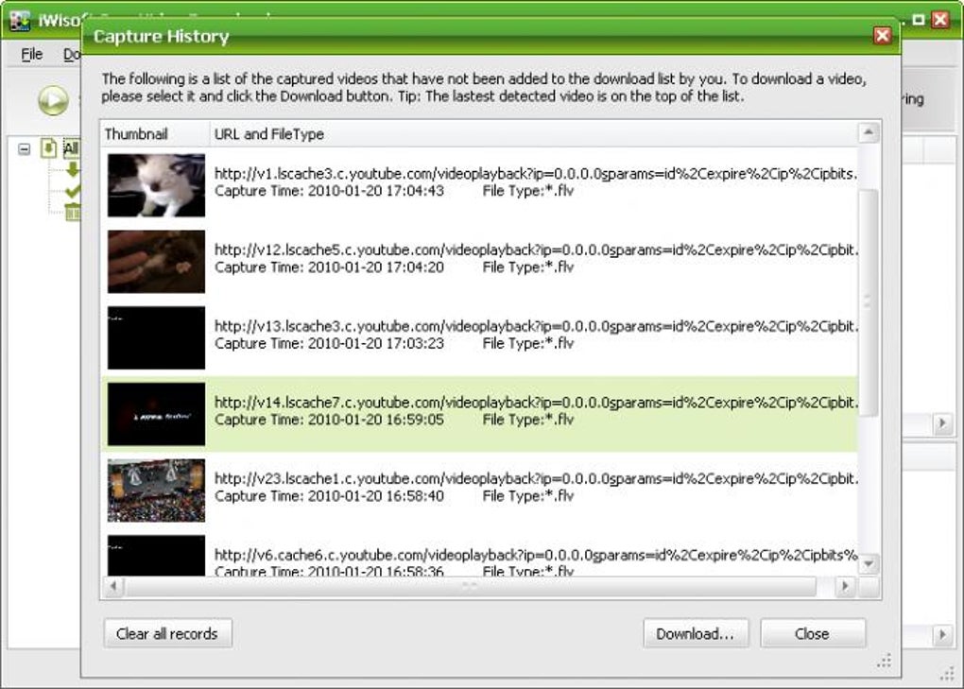Image resolution: width=964 pixels, height=689 pixels.
Task: Select thumbnail of the v6.cache6 video
Action: coord(156,556)
